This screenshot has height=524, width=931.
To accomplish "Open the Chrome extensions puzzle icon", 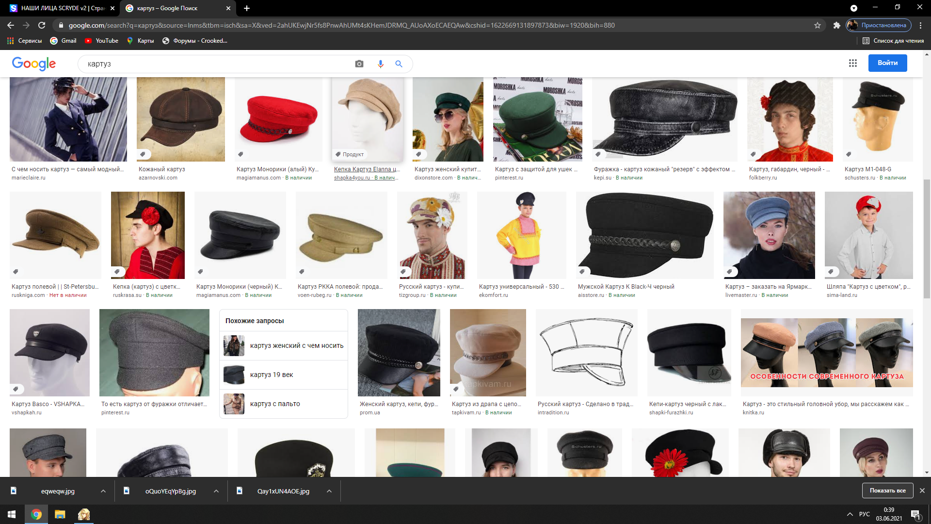I will 836,25.
